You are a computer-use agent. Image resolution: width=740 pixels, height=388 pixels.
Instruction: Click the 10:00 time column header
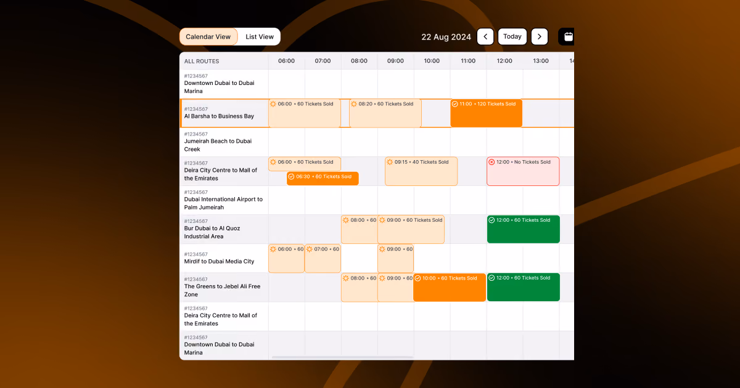click(x=432, y=61)
